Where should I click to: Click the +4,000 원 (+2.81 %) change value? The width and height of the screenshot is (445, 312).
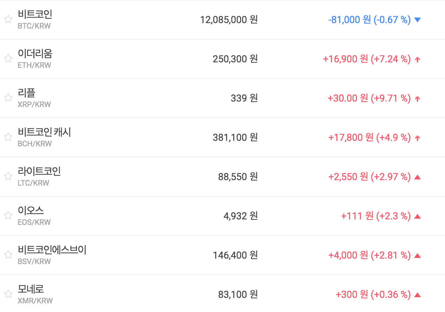coord(369,256)
